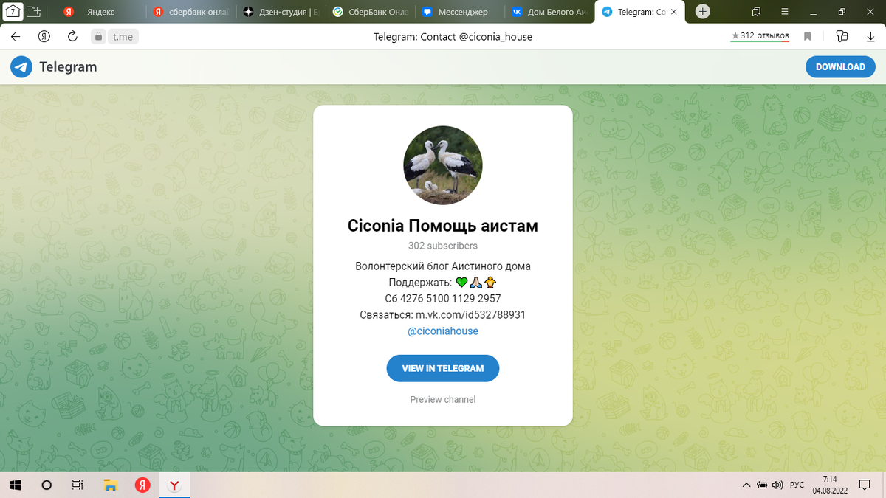Click the channel avatar with storks
This screenshot has width=886, height=498.
click(443, 165)
